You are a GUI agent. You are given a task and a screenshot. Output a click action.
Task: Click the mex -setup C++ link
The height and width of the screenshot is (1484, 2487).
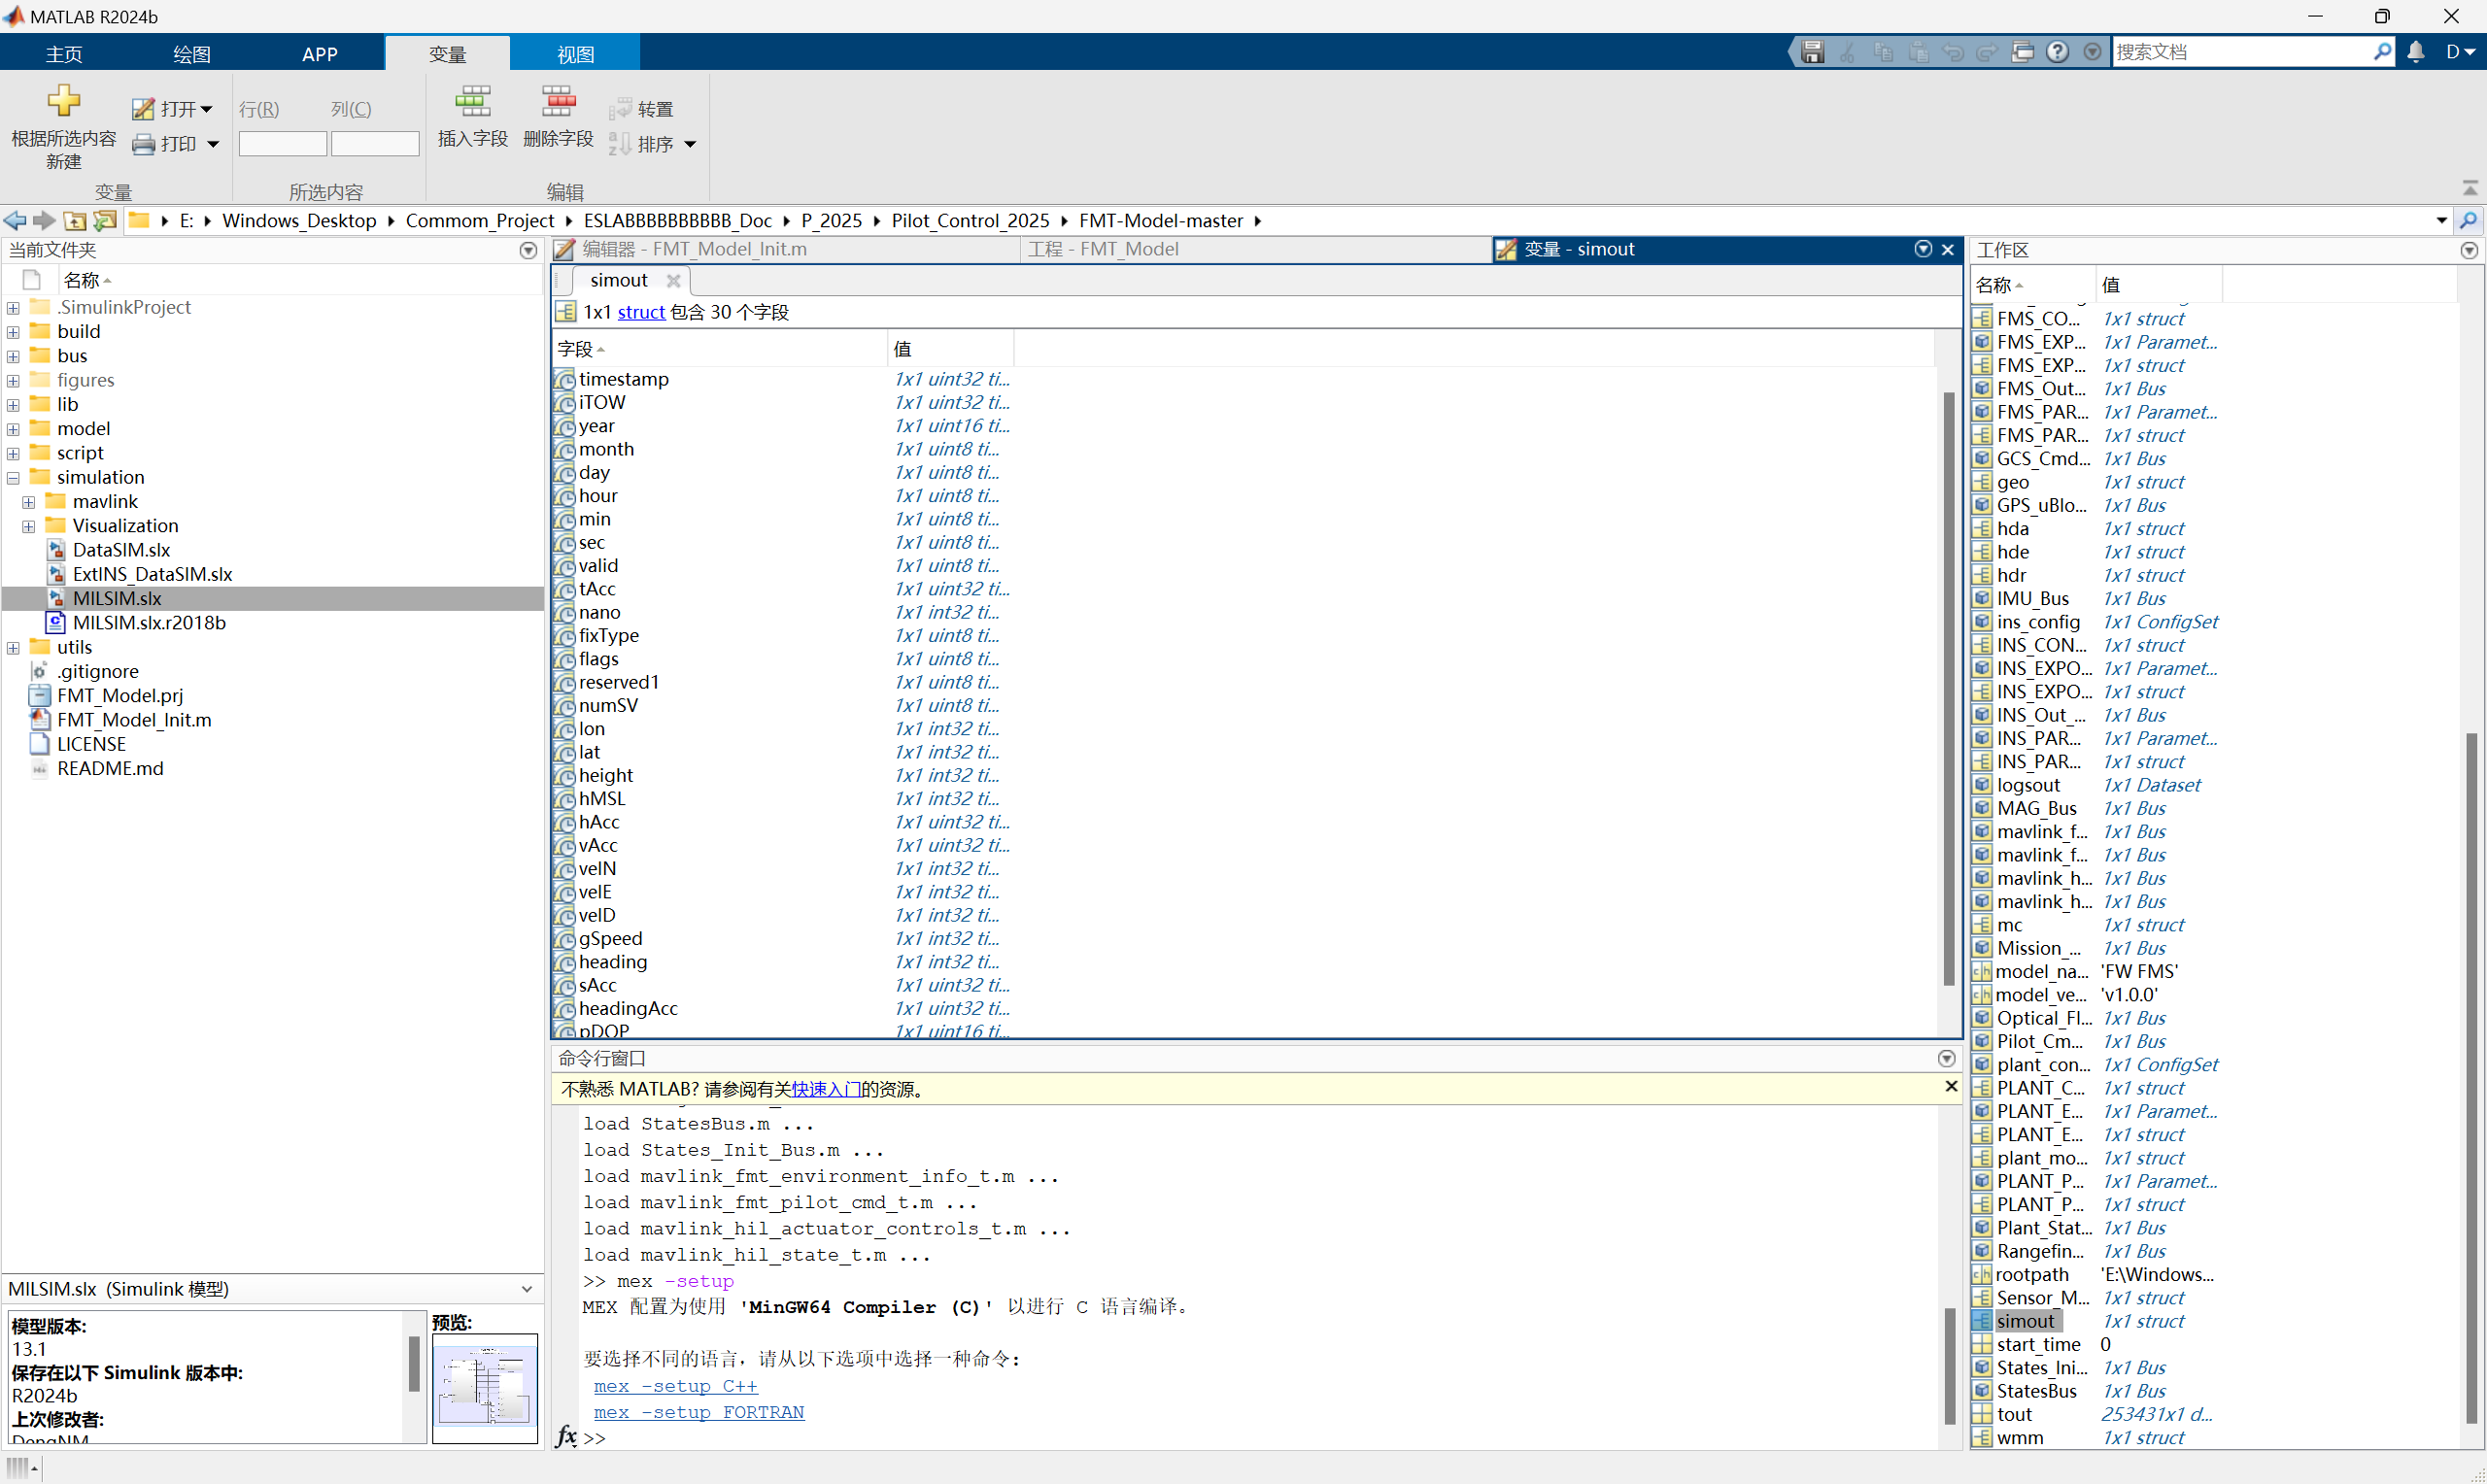coord(676,1386)
